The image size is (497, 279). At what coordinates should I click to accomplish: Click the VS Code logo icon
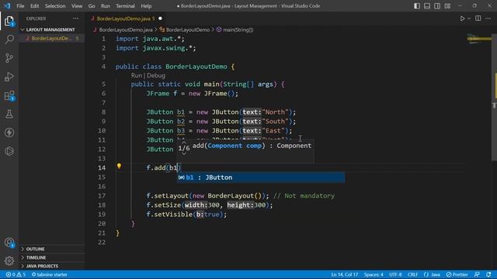click(x=7, y=5)
